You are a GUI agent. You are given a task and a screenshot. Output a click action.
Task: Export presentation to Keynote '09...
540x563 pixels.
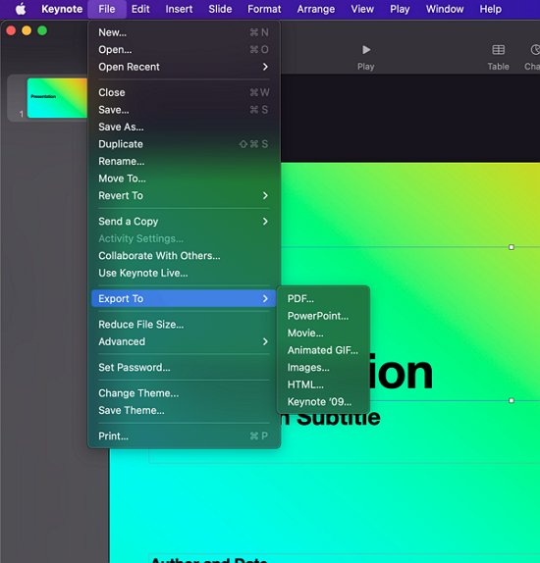(x=323, y=402)
